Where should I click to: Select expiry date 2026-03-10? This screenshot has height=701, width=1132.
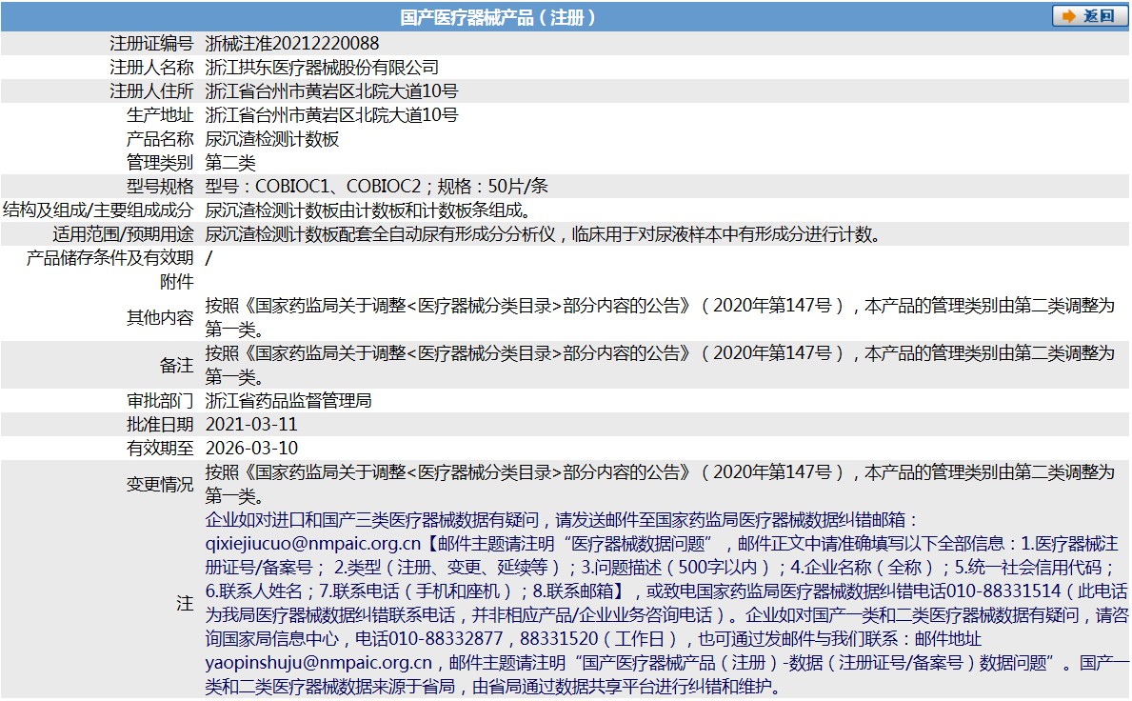(252, 449)
